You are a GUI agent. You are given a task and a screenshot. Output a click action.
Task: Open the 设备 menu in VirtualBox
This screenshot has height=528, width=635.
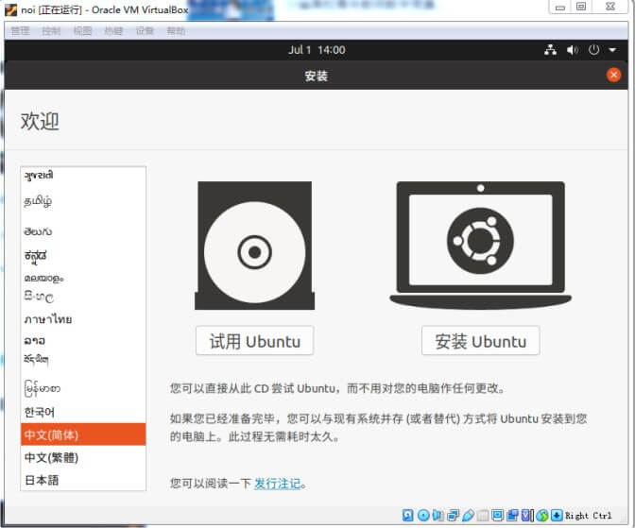145,31
